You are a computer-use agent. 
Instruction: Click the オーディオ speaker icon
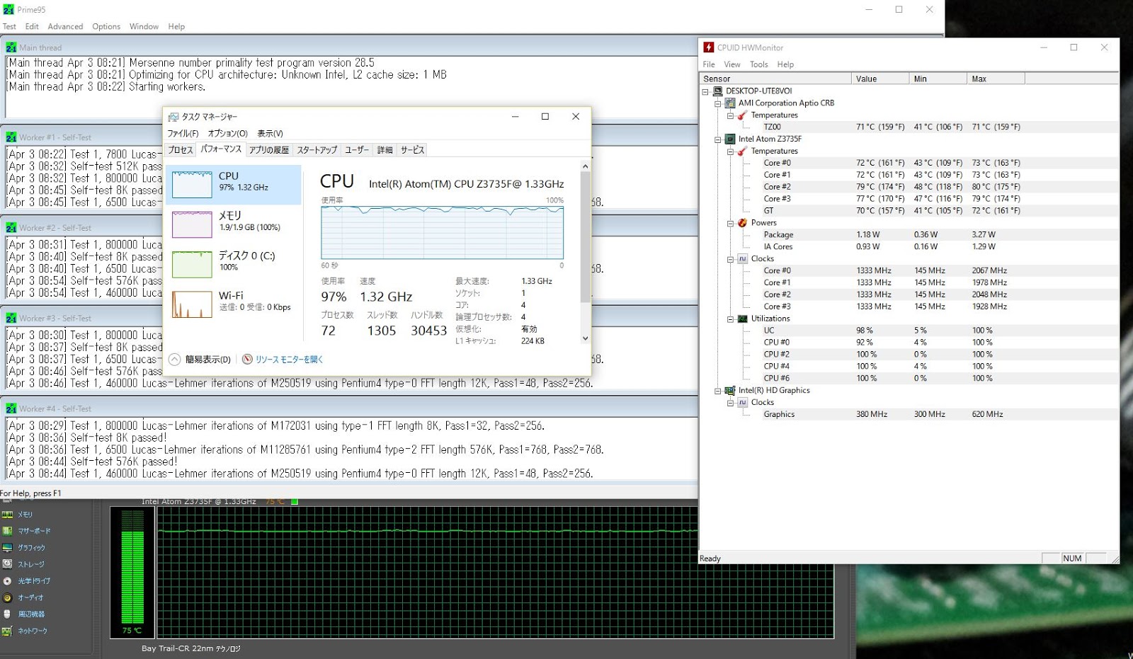[x=8, y=597]
